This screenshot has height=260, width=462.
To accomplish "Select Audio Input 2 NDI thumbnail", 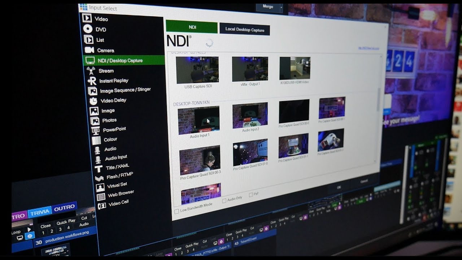I will pyautogui.click(x=250, y=116).
